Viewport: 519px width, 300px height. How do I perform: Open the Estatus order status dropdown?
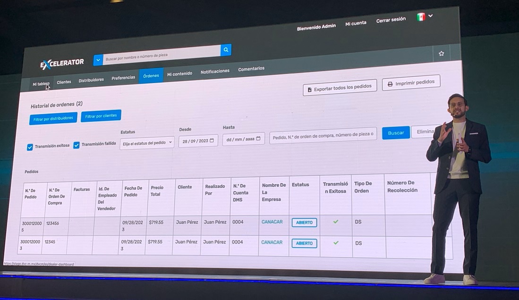147,142
